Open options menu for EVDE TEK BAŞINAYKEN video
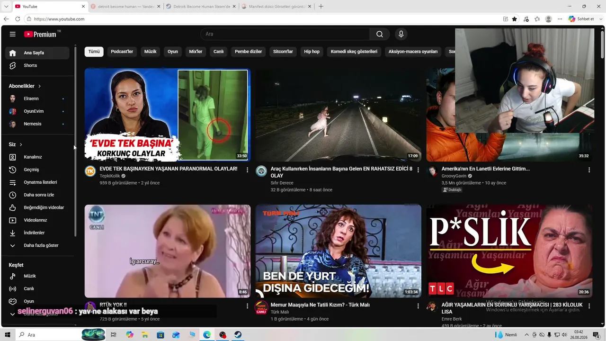 tap(247, 170)
